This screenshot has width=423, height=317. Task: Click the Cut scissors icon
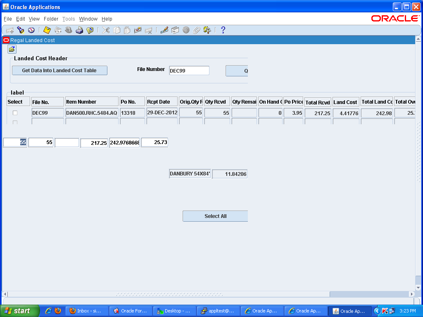pos(106,30)
